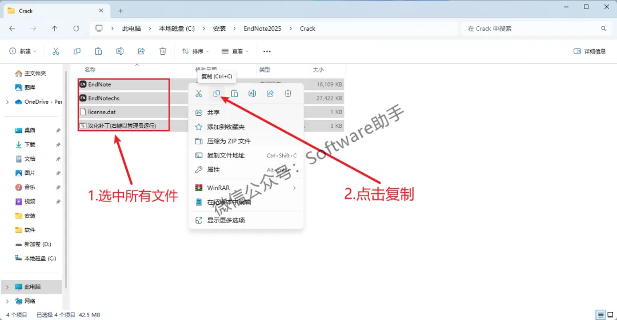Click the Cut scissors icon in the context menu
The width and height of the screenshot is (617, 320).
click(x=199, y=94)
